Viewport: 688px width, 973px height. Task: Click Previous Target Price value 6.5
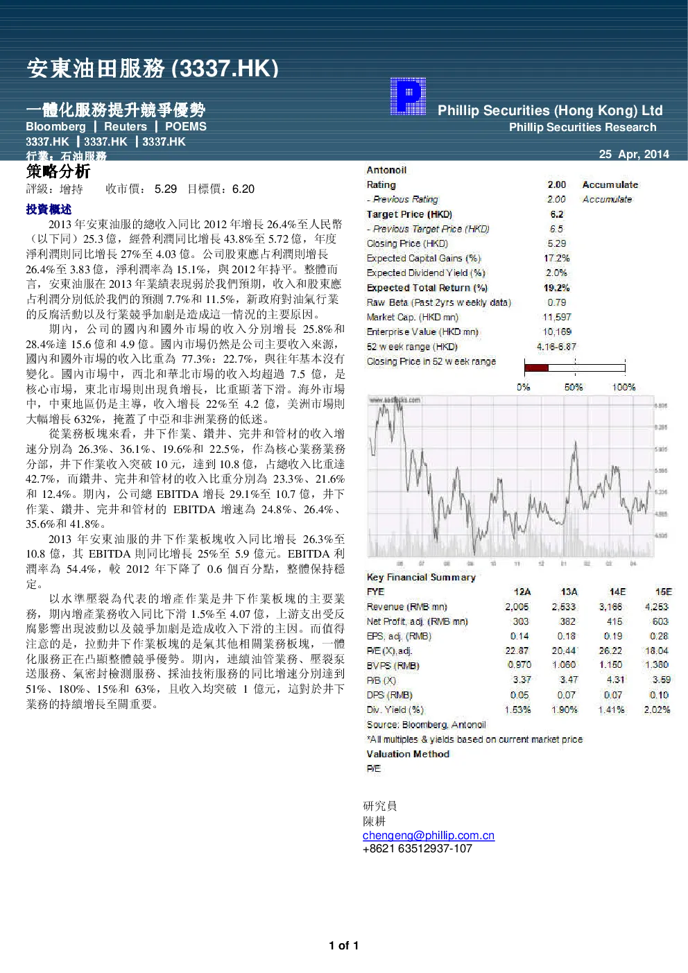[557, 229]
